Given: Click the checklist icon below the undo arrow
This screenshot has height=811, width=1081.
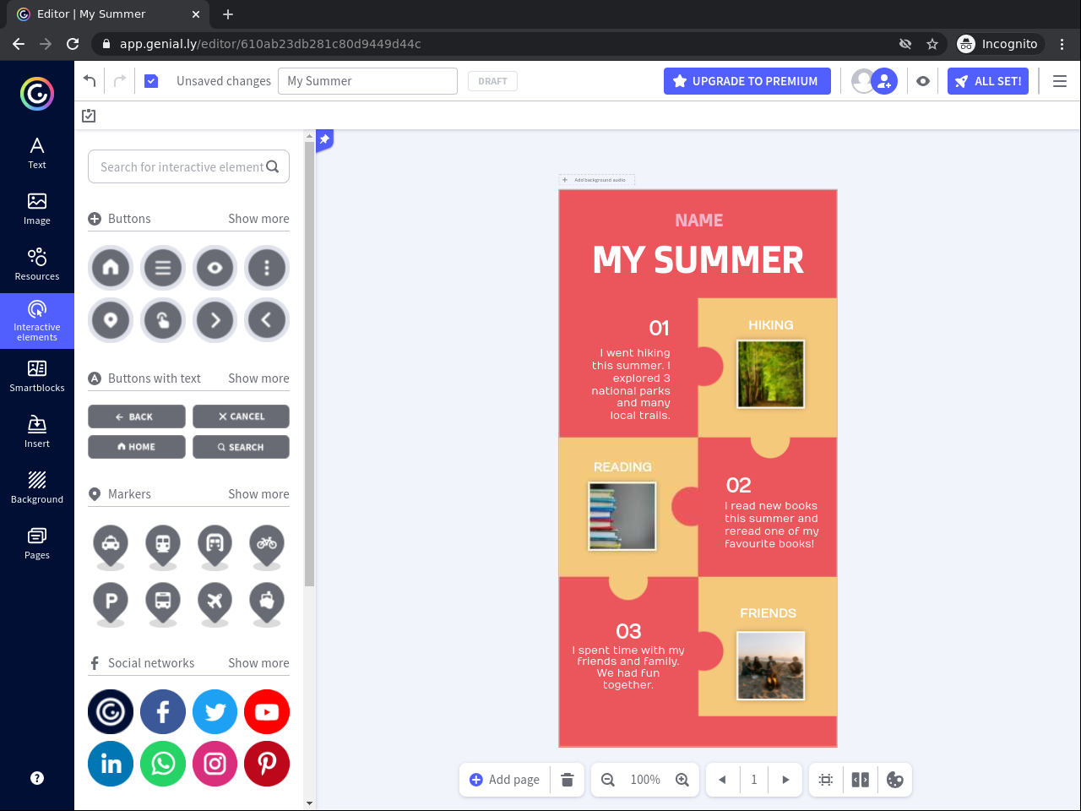Looking at the screenshot, I should 89,116.
